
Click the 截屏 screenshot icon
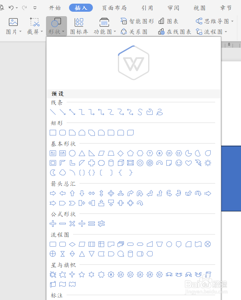click(35, 22)
